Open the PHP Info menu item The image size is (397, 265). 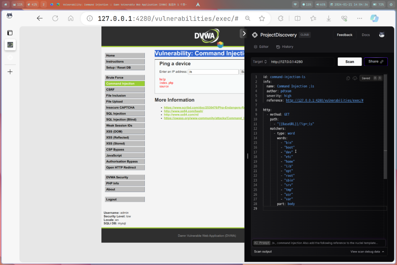point(125,183)
